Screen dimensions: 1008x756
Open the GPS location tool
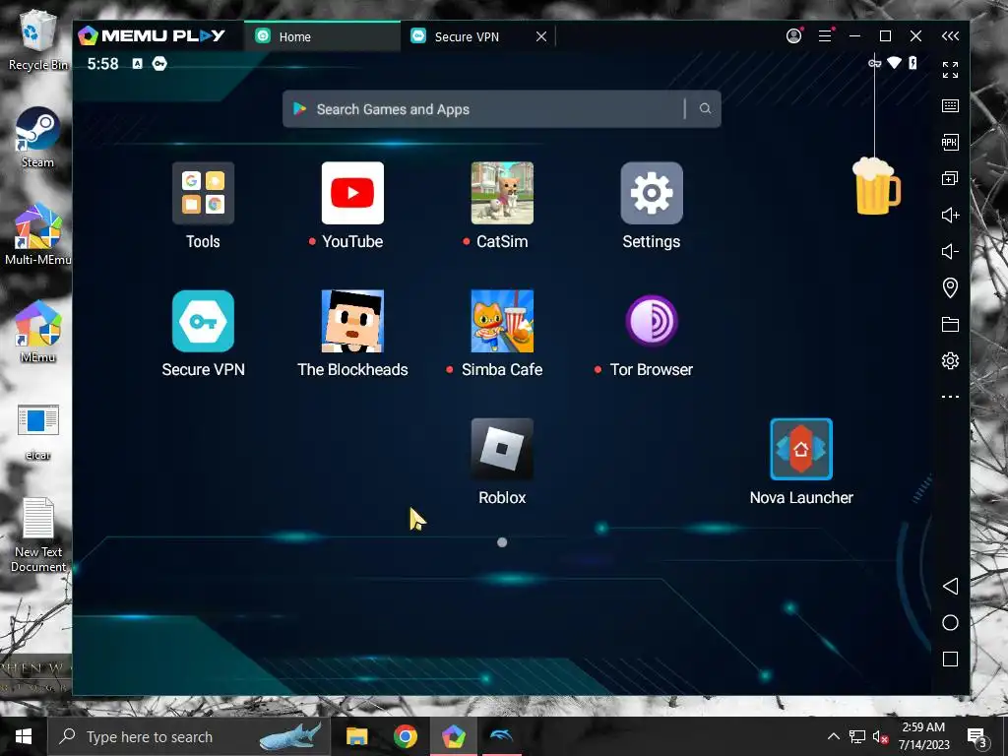(x=950, y=287)
